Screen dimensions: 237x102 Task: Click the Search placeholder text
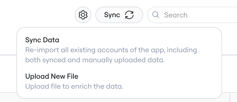pos(176,15)
